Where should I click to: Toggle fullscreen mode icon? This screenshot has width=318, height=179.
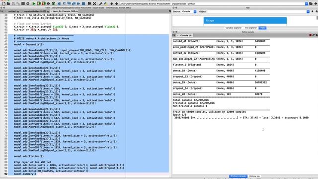pos(94,3)
